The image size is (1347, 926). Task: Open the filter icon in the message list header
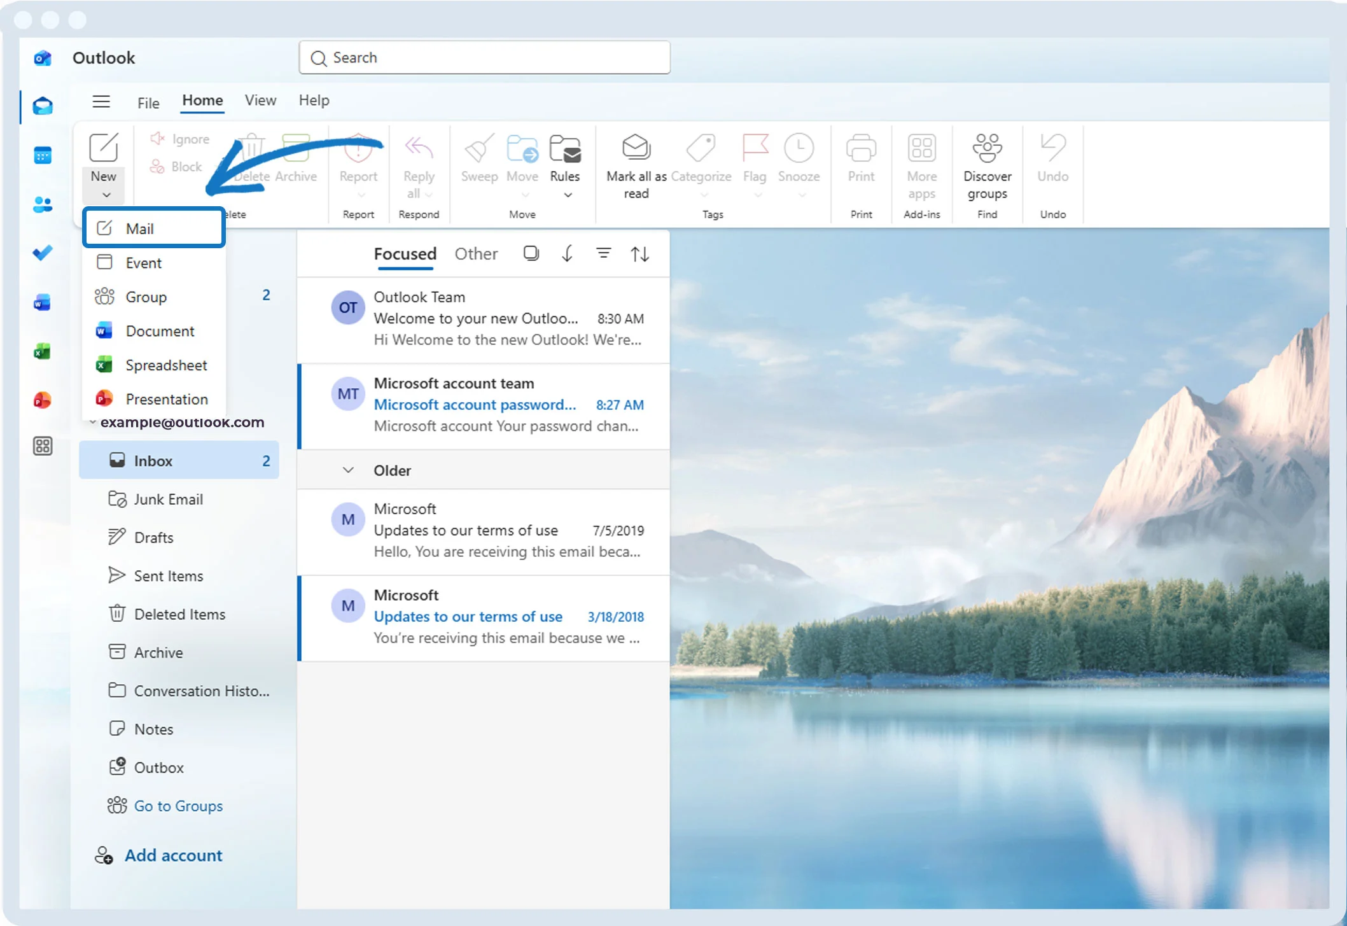click(603, 253)
